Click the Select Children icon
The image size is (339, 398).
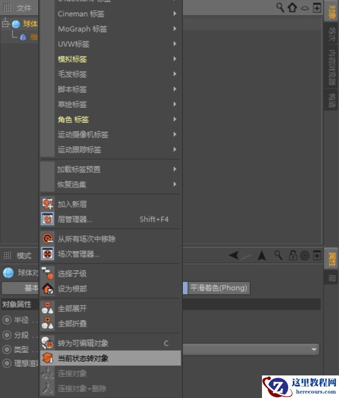[x=48, y=274]
